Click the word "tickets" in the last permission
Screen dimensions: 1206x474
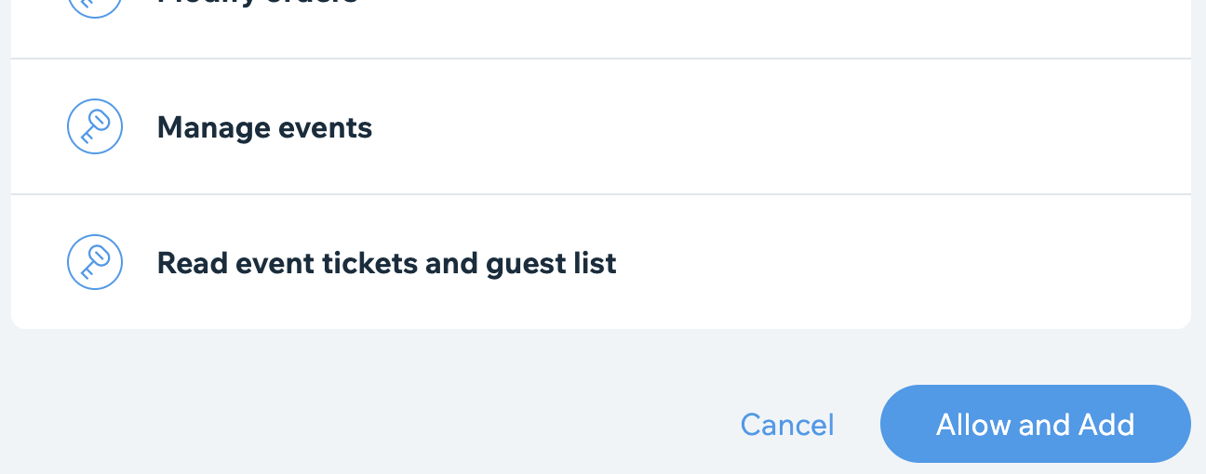pyautogui.click(x=369, y=263)
